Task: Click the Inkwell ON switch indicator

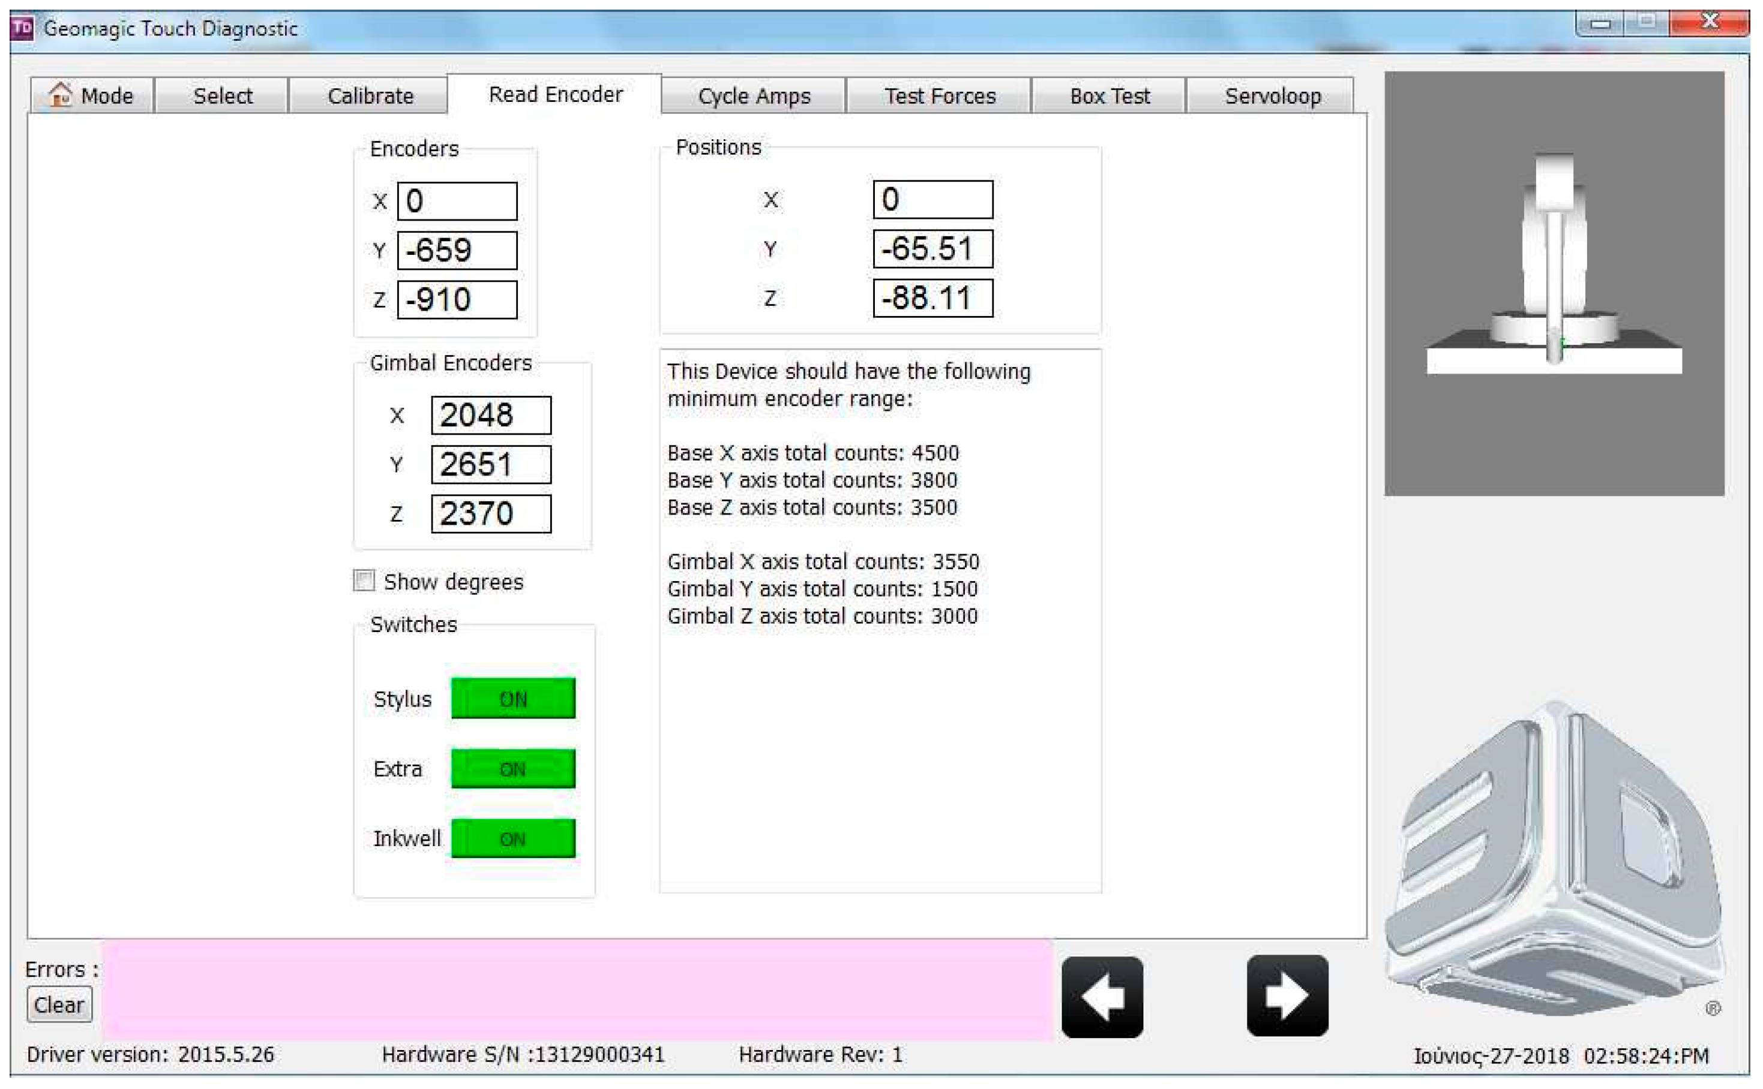Action: click(x=512, y=838)
